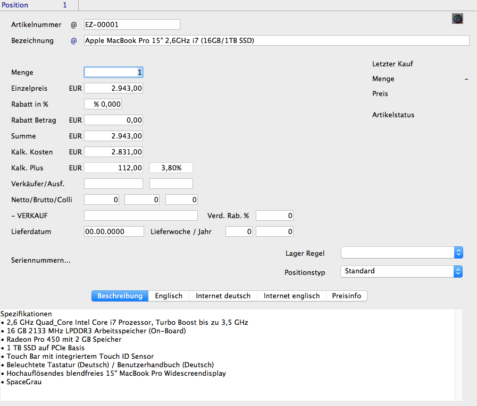Click the Lieferdatum field showing 00.00.0000
This screenshot has height=406, width=477.
click(x=114, y=232)
